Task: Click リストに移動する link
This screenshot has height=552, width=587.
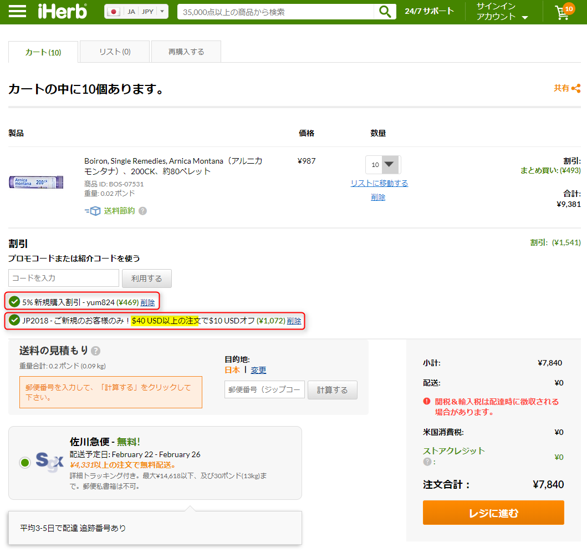Action: click(x=379, y=183)
